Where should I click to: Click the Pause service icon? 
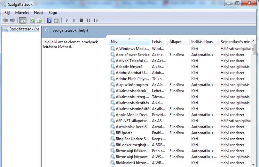pos(89,20)
